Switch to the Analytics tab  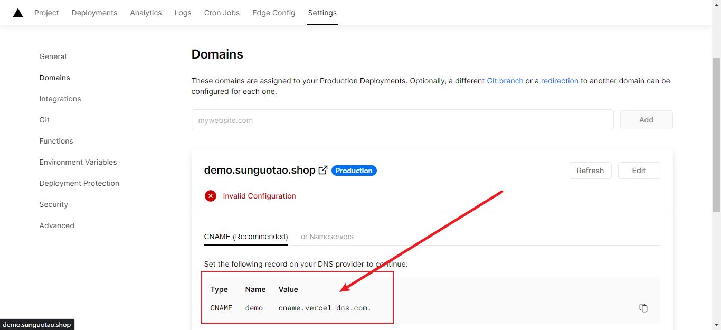click(146, 13)
